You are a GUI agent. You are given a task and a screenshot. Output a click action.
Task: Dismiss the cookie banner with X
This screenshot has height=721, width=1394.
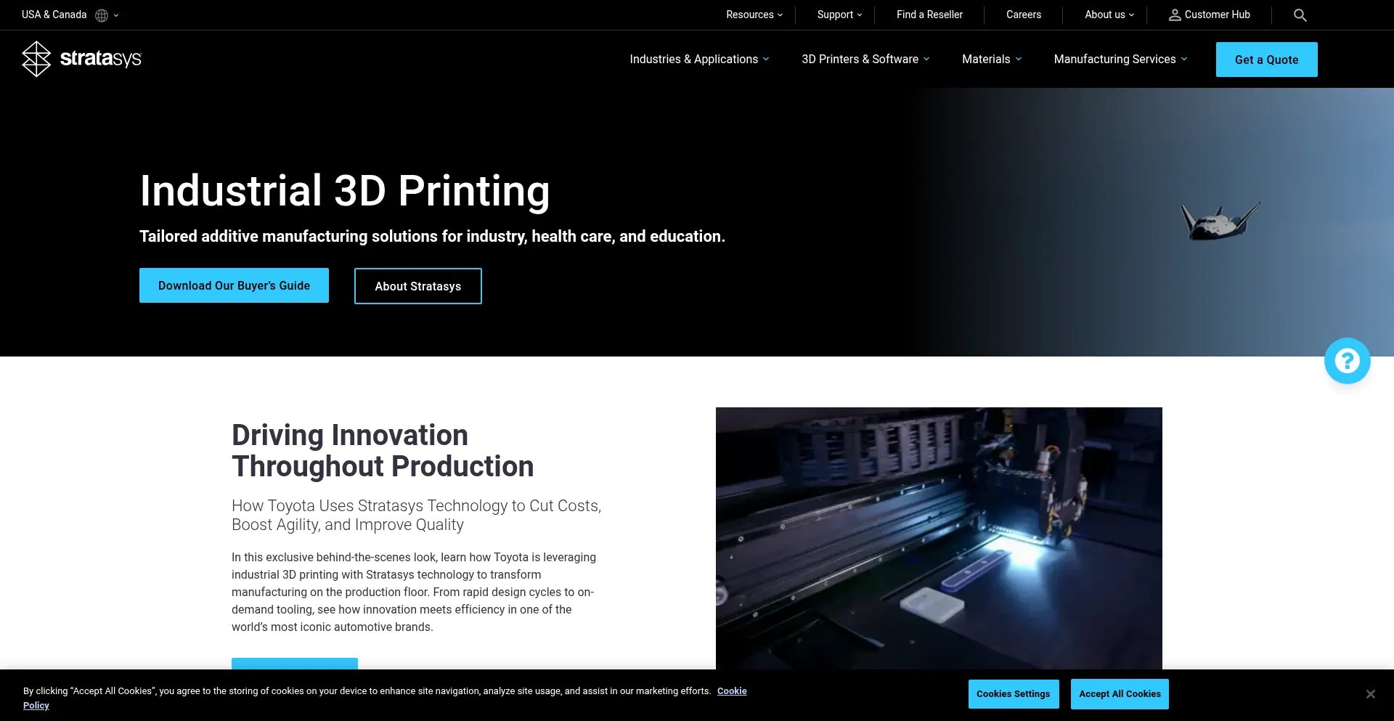[x=1370, y=694]
